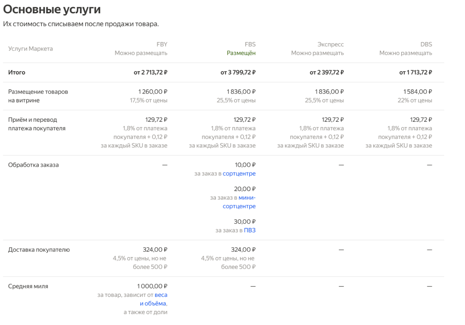Screen dimensions: 465x325
Task: Open the сортцентре link under FBS
Action: tap(239, 174)
